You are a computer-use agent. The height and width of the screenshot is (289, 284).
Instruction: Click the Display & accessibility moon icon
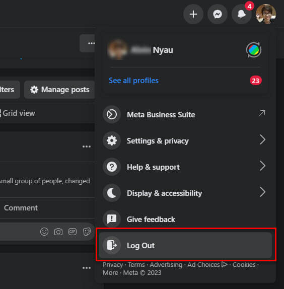pos(112,193)
